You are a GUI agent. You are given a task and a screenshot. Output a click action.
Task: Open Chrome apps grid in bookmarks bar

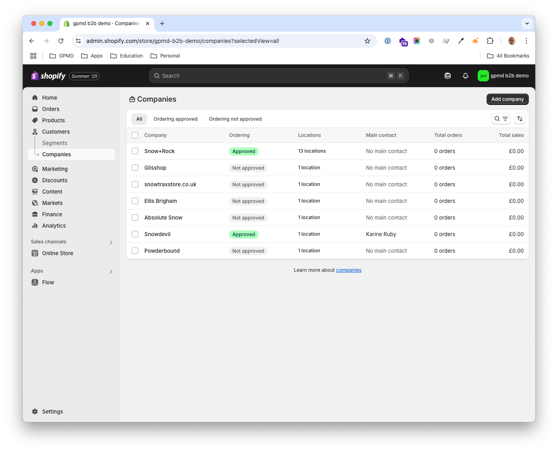[x=33, y=56]
